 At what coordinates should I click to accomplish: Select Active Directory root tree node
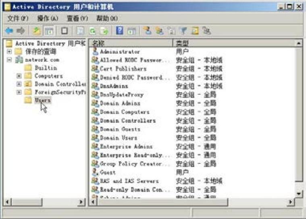pos(50,43)
